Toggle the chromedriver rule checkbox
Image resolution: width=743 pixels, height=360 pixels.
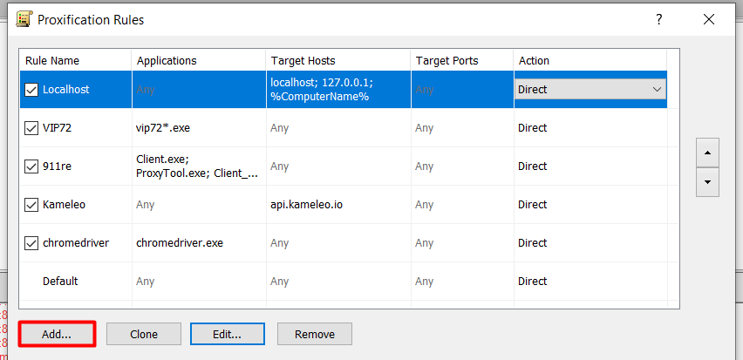[32, 243]
